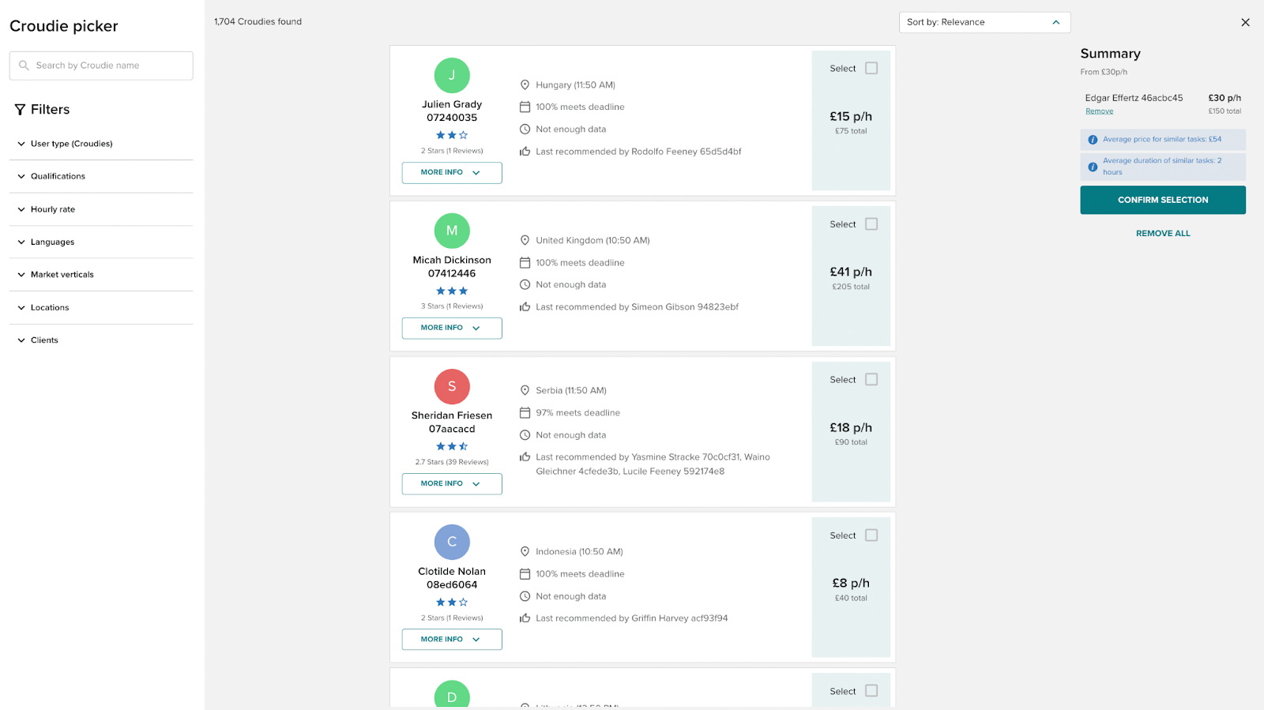Expand User type (Croudies) filter
This screenshot has height=710, width=1264.
(101, 144)
